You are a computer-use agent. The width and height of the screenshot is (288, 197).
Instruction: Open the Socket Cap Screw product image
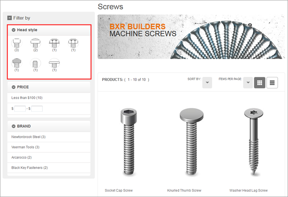[129, 142]
